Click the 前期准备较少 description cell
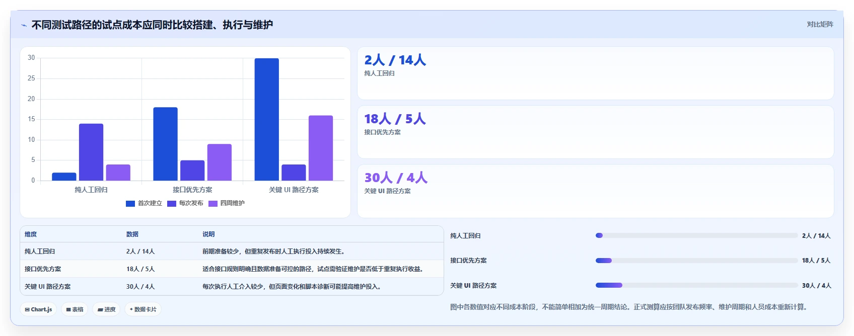This screenshot has height=336, width=854. point(273,251)
